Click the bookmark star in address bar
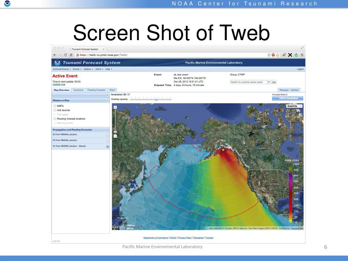Screen dimensions: 348x261 pos(278,55)
